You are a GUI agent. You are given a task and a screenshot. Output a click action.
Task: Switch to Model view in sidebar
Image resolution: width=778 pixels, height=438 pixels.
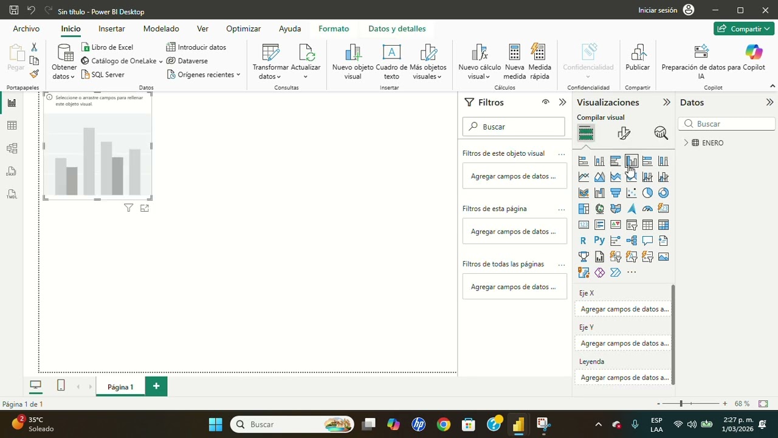click(12, 148)
